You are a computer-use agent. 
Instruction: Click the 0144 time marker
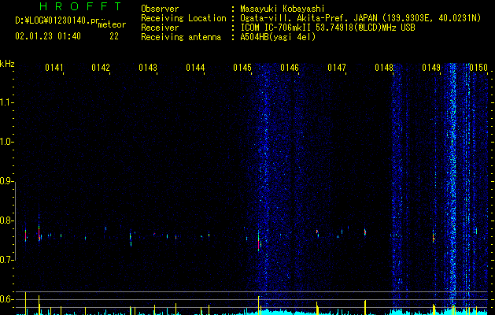[x=195, y=68]
